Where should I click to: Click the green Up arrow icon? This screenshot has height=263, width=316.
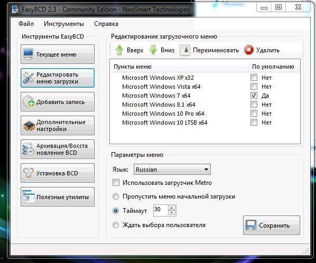pos(119,50)
